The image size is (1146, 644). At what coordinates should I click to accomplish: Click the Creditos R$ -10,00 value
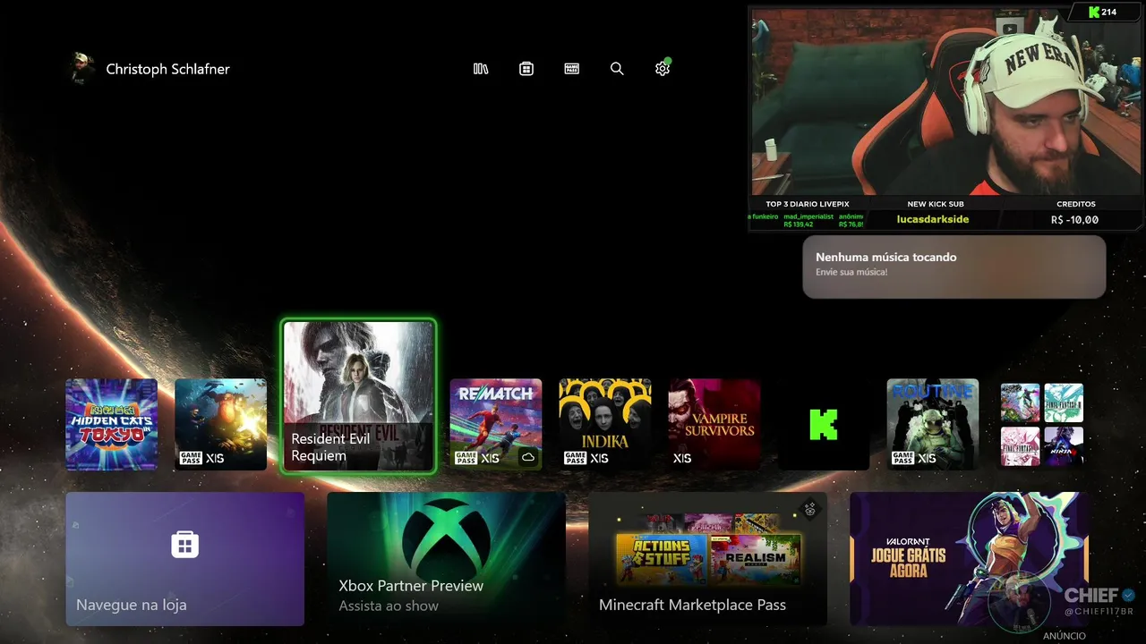[1074, 219]
